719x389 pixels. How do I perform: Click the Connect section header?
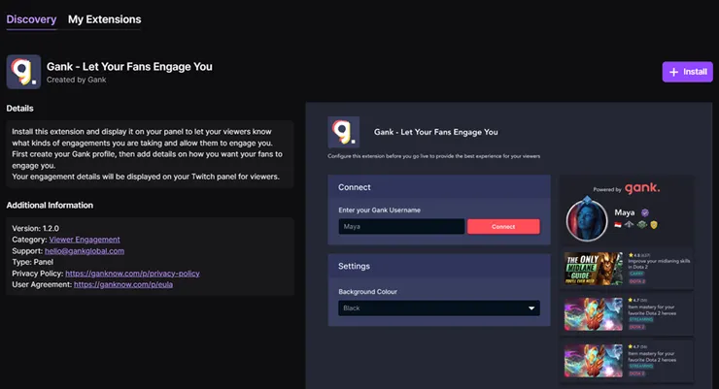439,186
